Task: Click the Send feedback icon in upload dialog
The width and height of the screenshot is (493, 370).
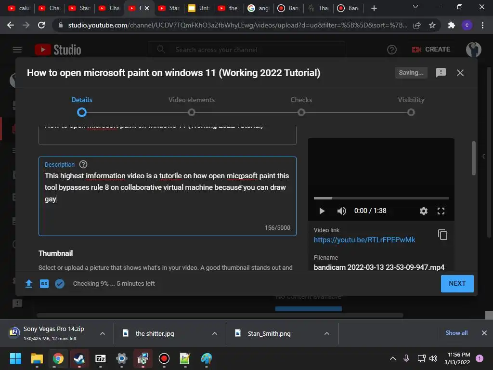Action: point(441,73)
